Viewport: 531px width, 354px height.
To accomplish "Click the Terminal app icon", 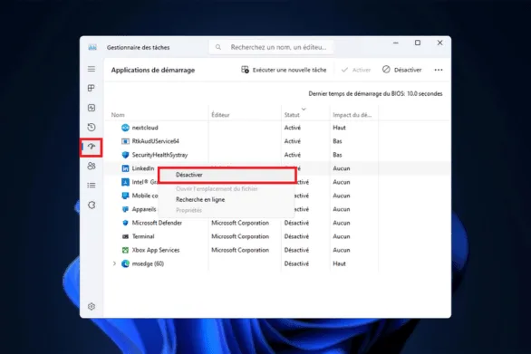I will [x=125, y=236].
